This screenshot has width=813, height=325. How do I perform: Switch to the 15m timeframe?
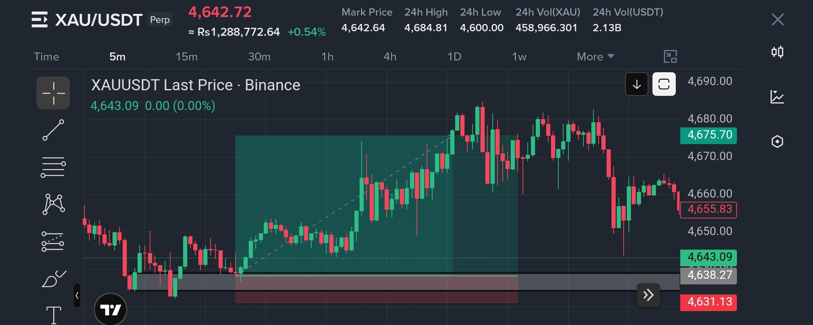[x=187, y=57]
